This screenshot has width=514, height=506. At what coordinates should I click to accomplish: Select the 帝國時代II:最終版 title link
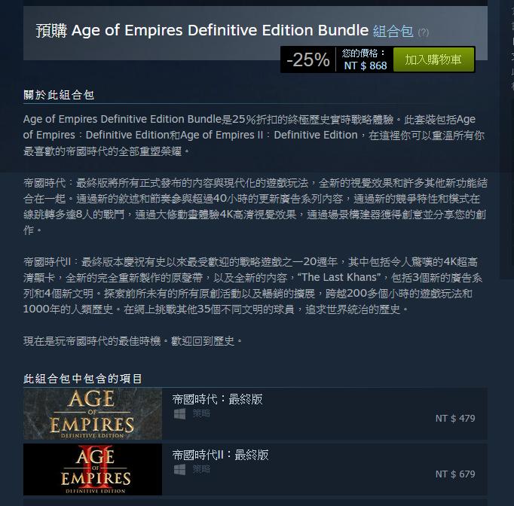(220, 455)
